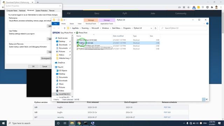Open the PEP 596 release schedule link
This screenshot has height=126, width=224.
coord(167,107)
